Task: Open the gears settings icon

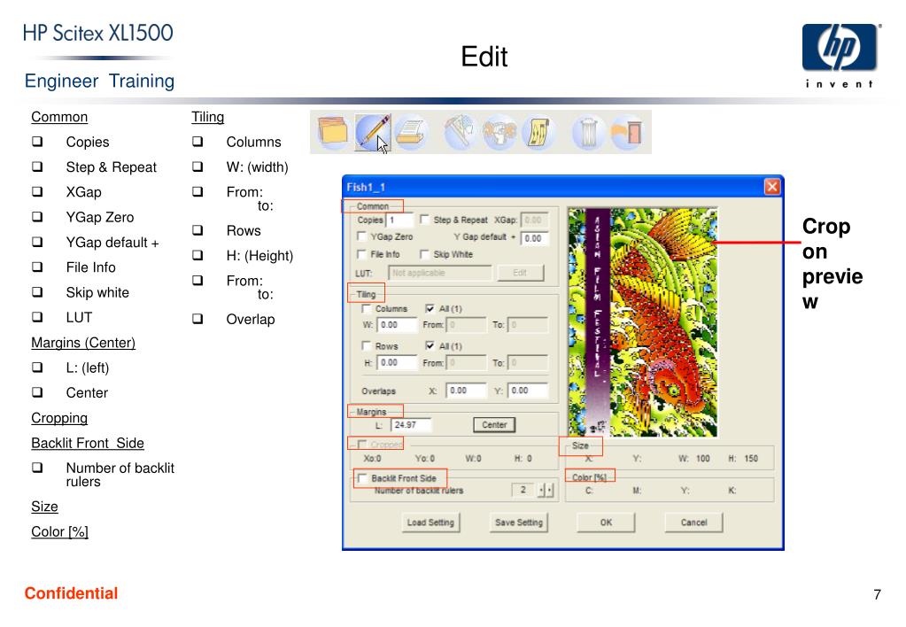Action: click(x=499, y=132)
